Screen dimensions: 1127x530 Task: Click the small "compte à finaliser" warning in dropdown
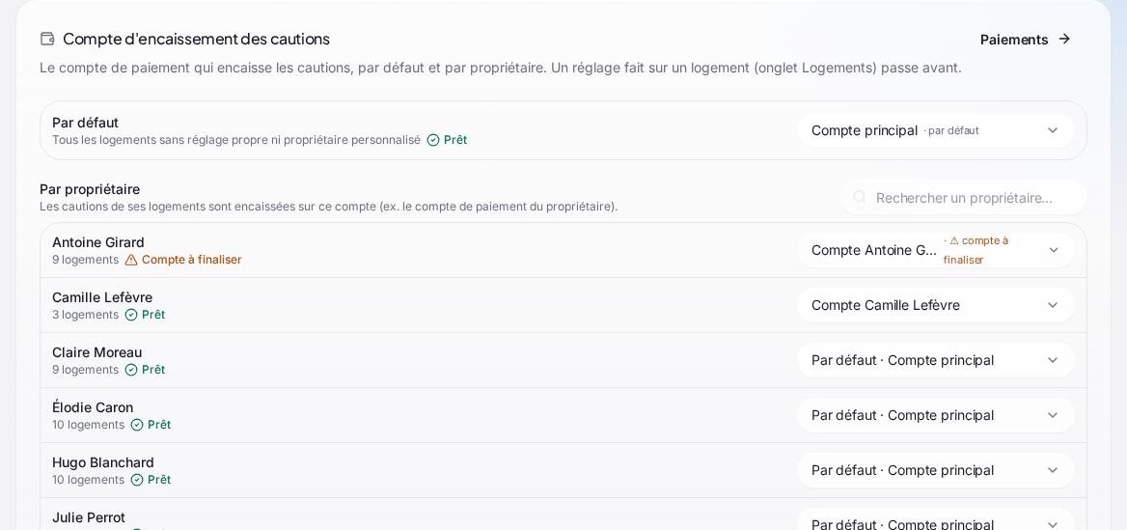point(977,250)
